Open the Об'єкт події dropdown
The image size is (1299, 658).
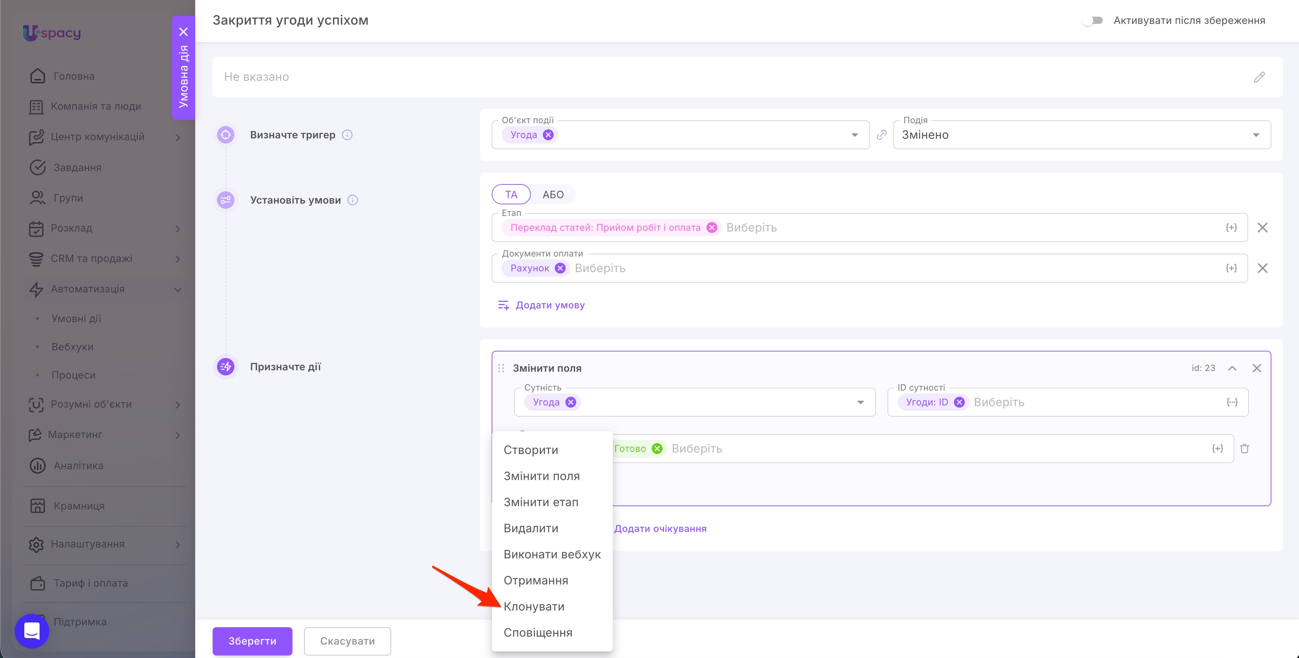tap(854, 135)
